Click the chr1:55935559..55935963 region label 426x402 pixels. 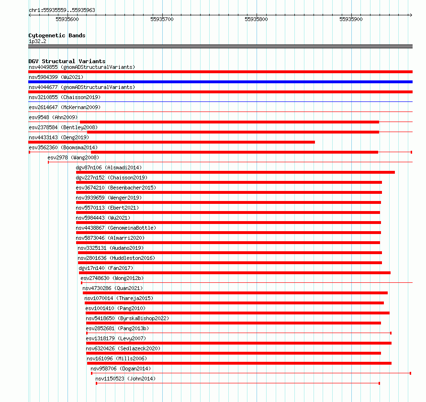(62, 10)
